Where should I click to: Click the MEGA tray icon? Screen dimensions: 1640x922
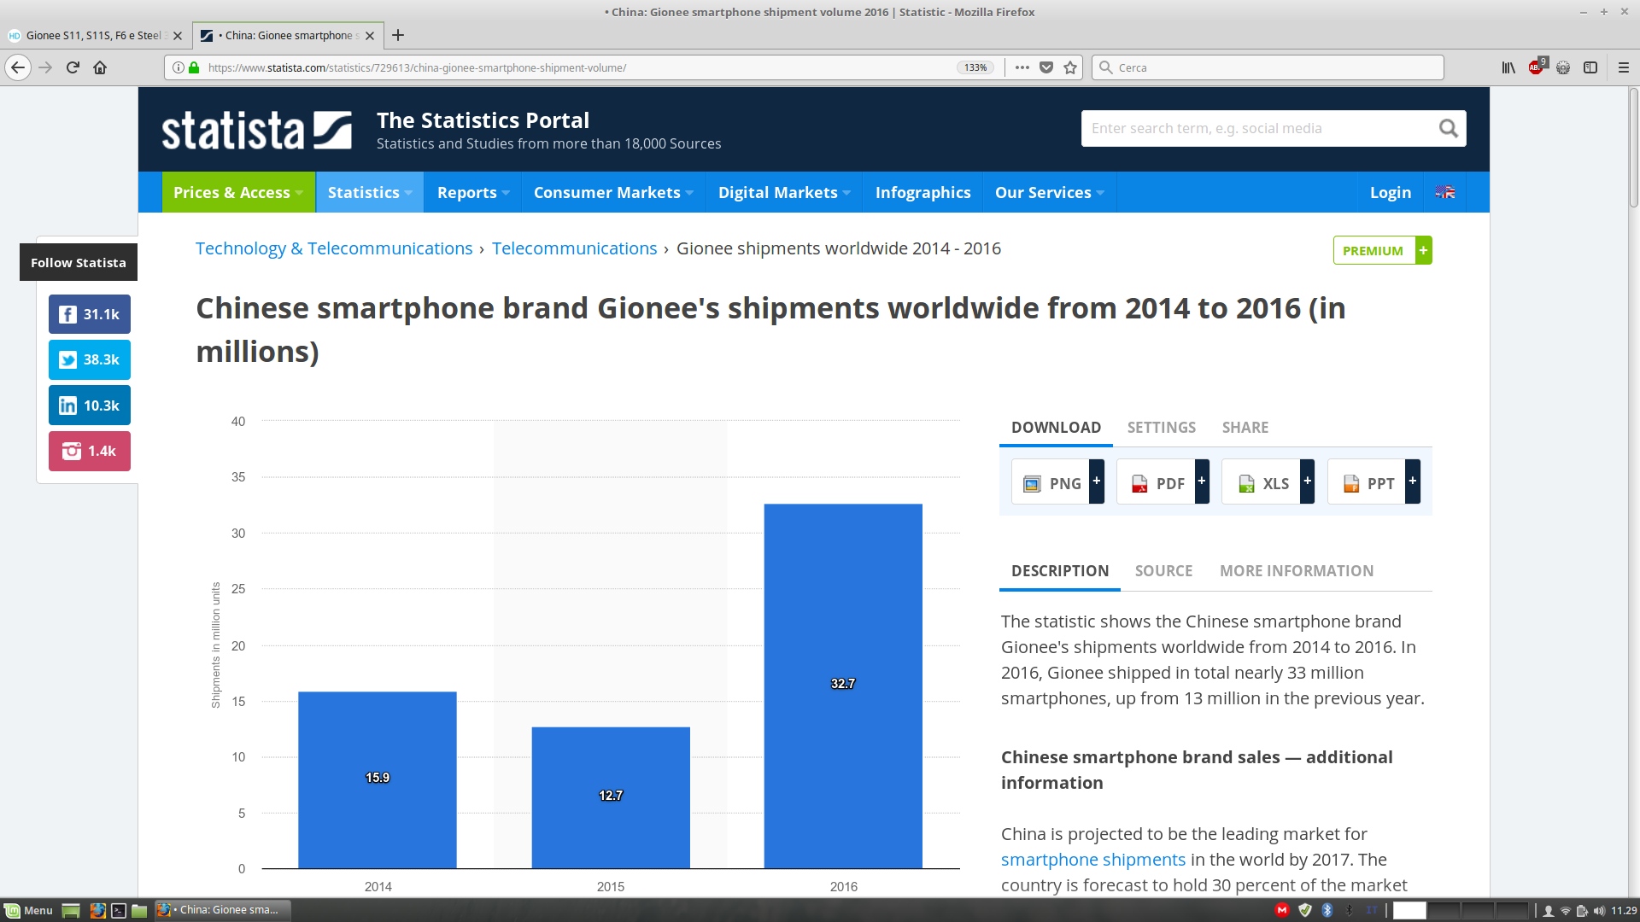coord(1282,910)
